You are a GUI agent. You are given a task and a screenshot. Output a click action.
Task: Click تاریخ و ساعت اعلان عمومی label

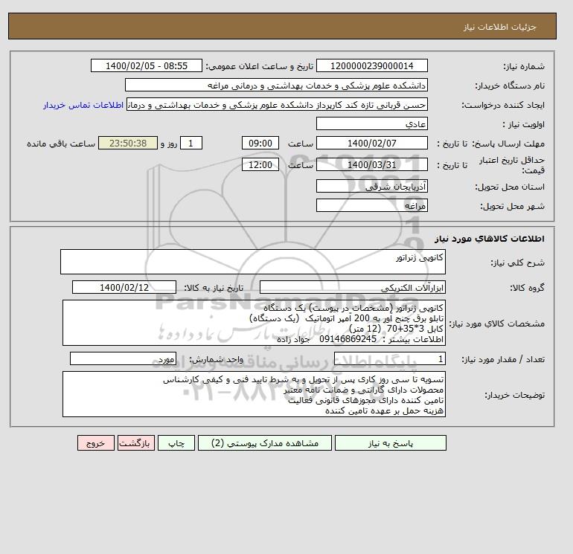[x=260, y=66]
